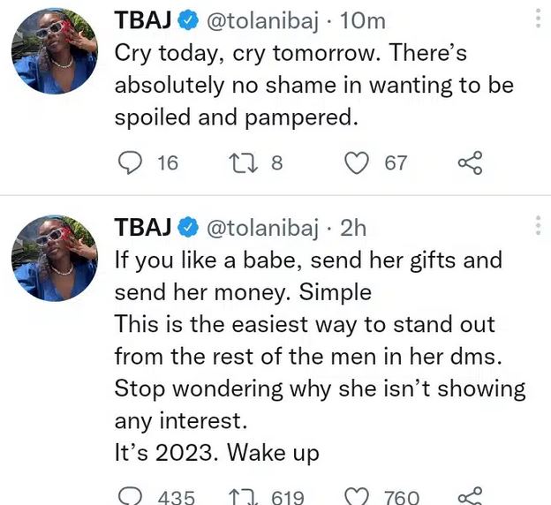Open TBAJ display name on second tweet
Screen dimensions: 551x505
pyautogui.click(x=143, y=227)
